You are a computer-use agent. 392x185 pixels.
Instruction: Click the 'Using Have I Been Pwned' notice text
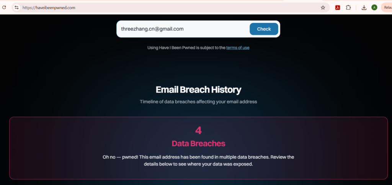pyautogui.click(x=186, y=47)
